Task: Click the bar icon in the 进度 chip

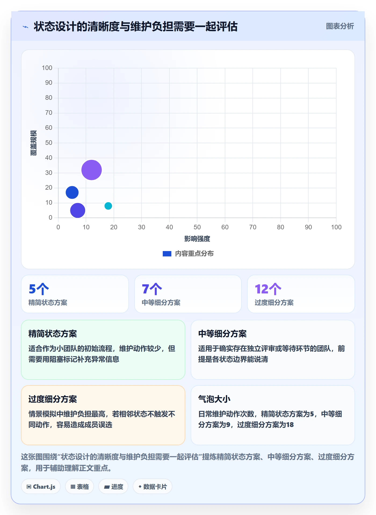Action: tap(107, 487)
